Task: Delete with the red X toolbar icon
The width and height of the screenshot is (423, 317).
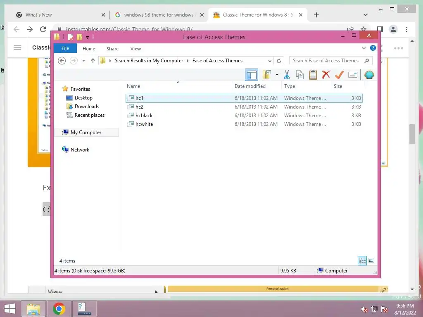Action: [x=326, y=74]
